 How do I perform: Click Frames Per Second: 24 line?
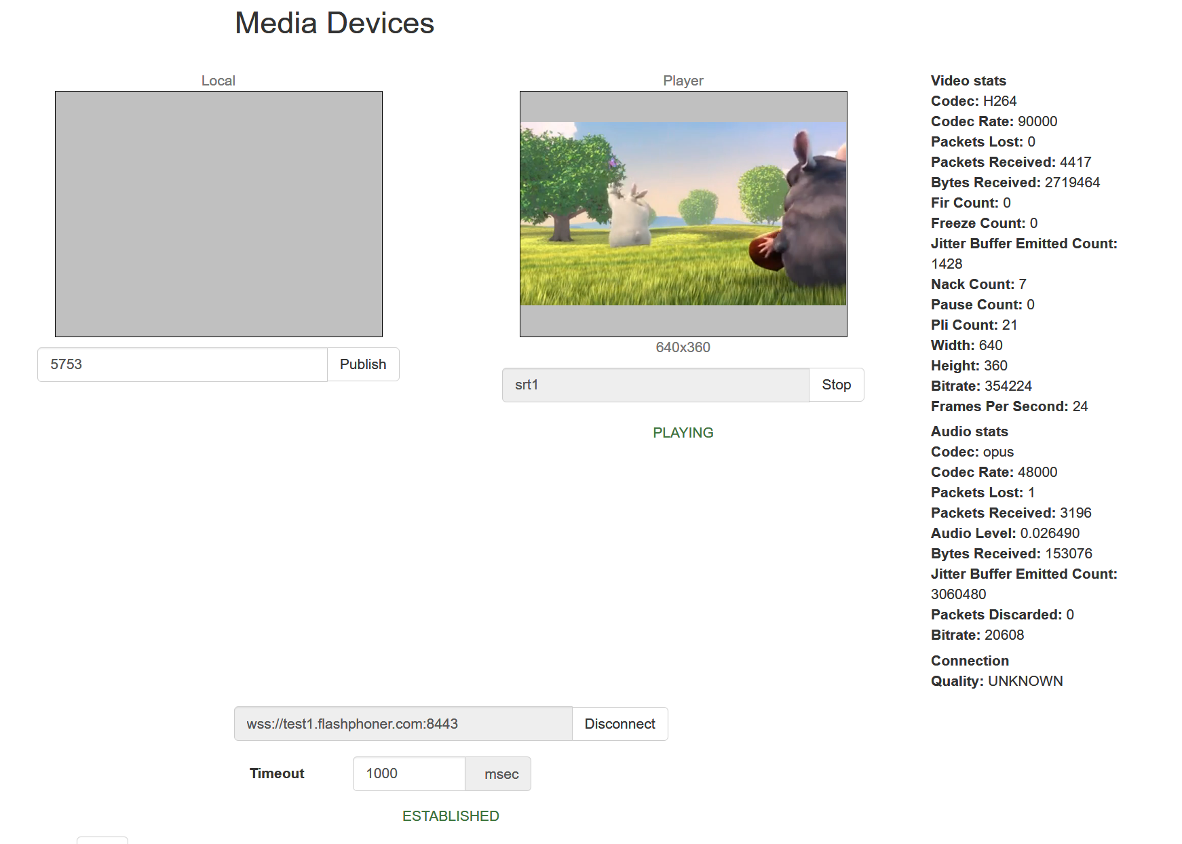(1009, 406)
